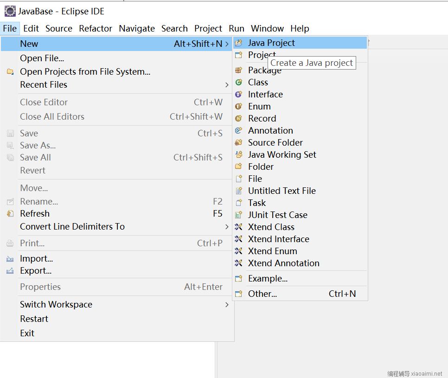Viewport: 448px width, 378px height.
Task: Click the Class icon in New submenu
Action: [239, 83]
